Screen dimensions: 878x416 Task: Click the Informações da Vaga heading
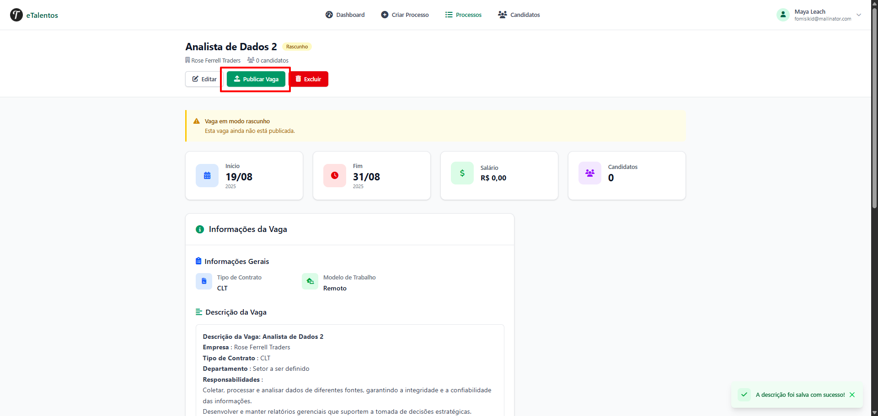point(248,229)
